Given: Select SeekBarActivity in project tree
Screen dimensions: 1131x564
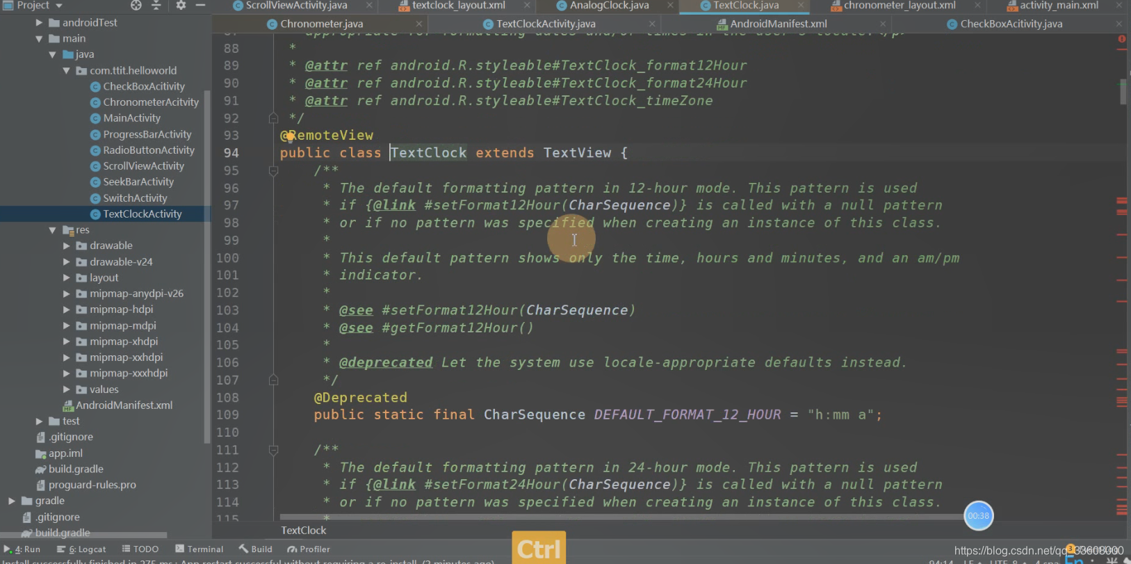Looking at the screenshot, I should point(138,182).
